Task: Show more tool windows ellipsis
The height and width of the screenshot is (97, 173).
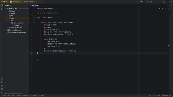Action: pos(2,12)
